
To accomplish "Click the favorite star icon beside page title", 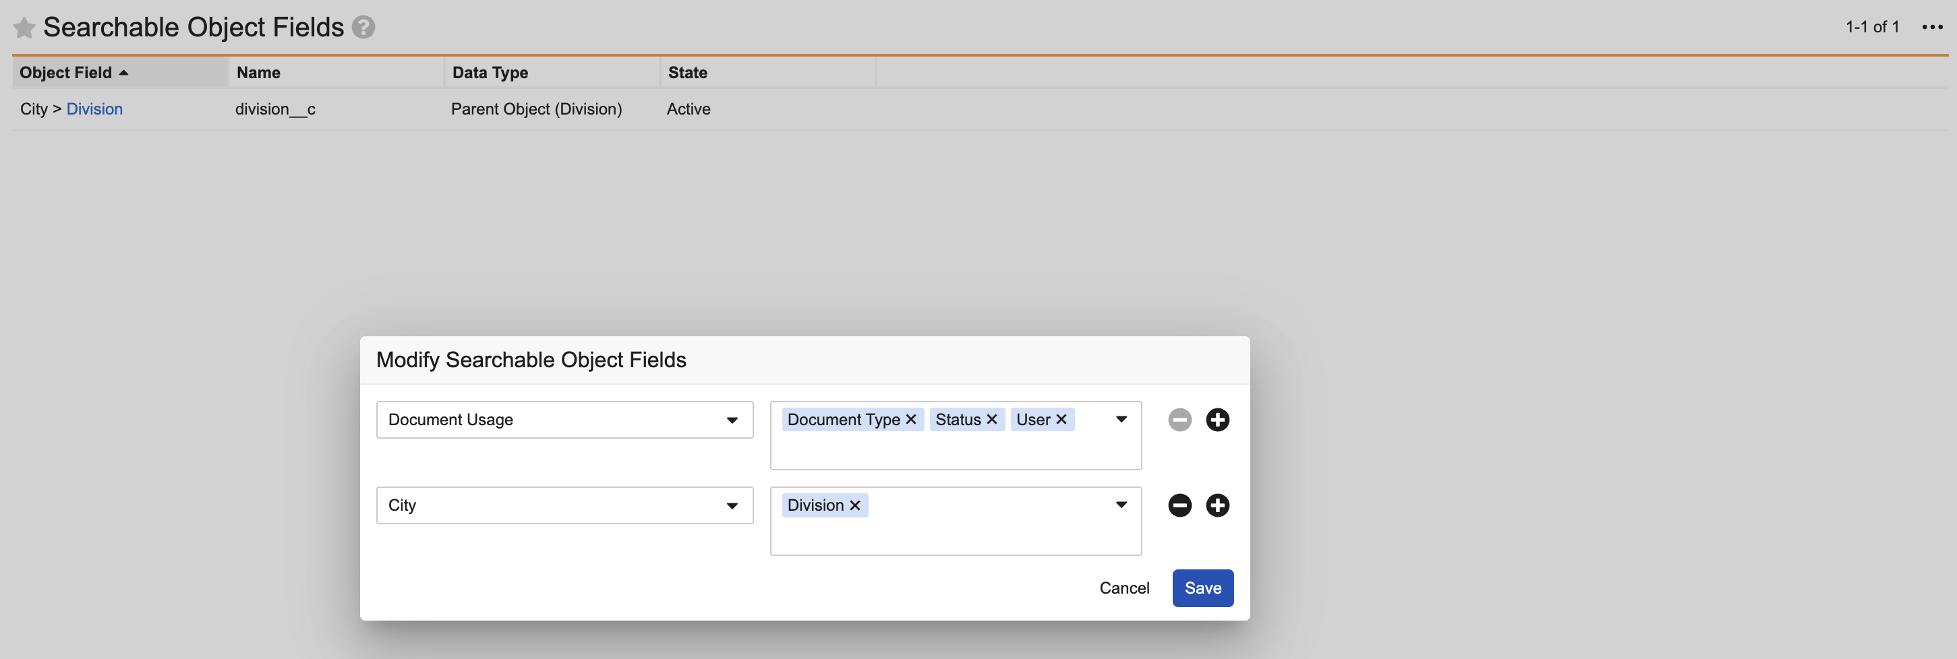I will (24, 28).
